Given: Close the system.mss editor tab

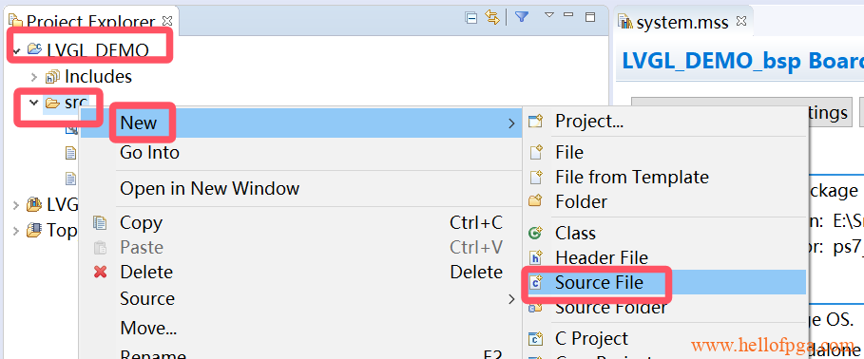Looking at the screenshot, I should pyautogui.click(x=741, y=22).
